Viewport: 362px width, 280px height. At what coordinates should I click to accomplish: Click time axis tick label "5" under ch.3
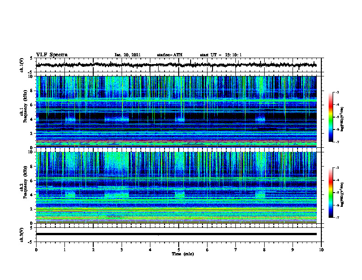coord(179,250)
